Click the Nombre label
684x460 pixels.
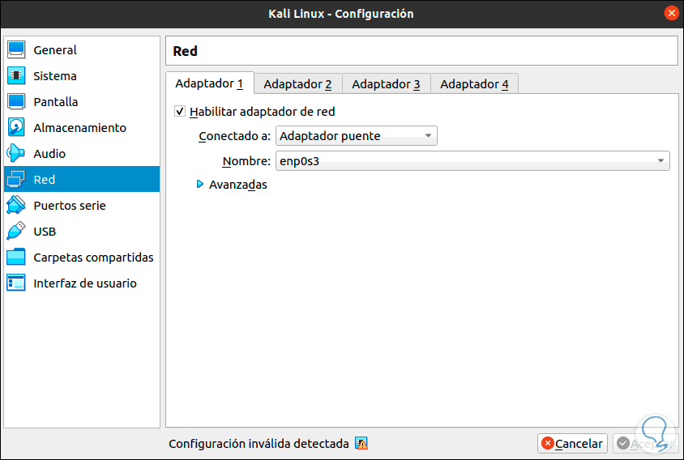click(246, 161)
